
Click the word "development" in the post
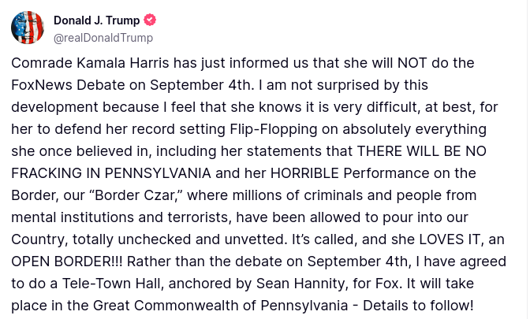point(51,107)
